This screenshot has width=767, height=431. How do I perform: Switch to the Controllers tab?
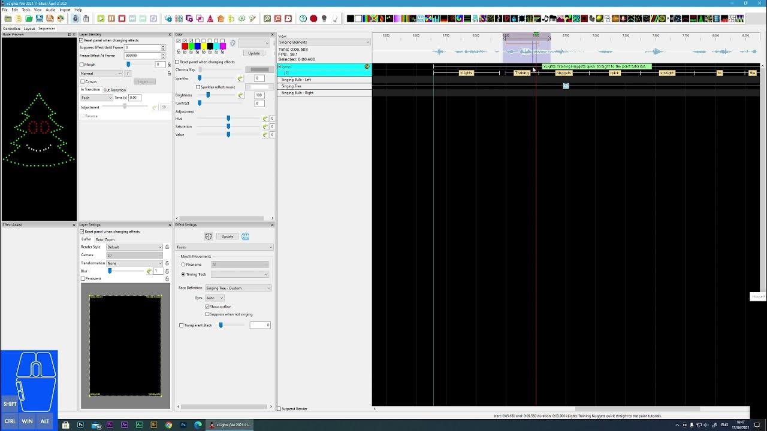(11, 29)
